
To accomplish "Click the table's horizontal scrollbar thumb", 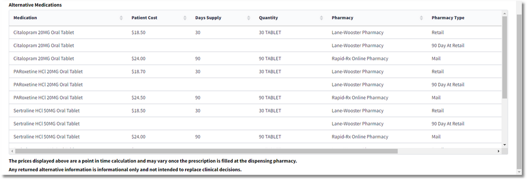I will 206,152.
